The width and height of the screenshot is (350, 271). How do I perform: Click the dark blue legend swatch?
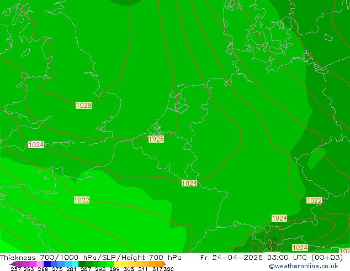47,264
